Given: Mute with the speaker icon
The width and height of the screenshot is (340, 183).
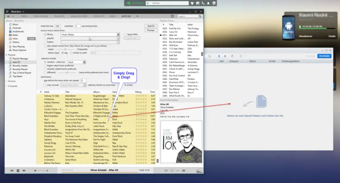Looking at the screenshot, I should [35, 171].
